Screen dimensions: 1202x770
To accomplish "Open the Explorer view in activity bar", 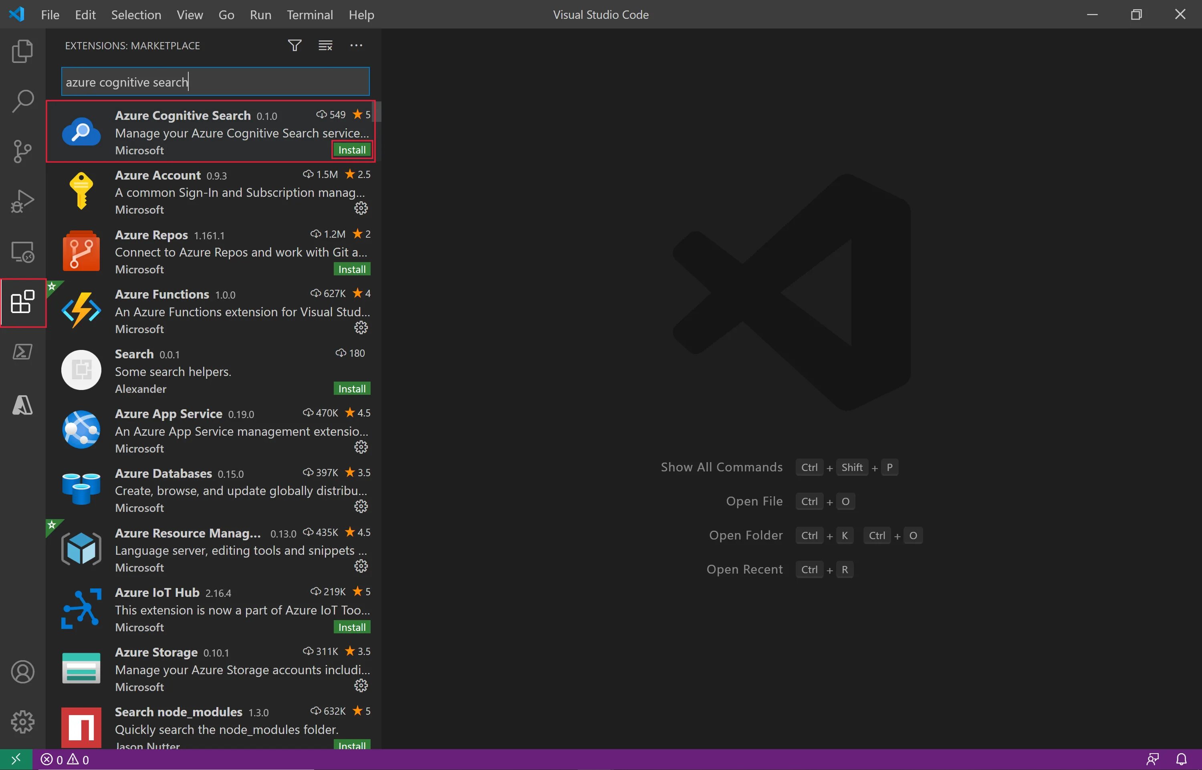I will click(x=22, y=51).
